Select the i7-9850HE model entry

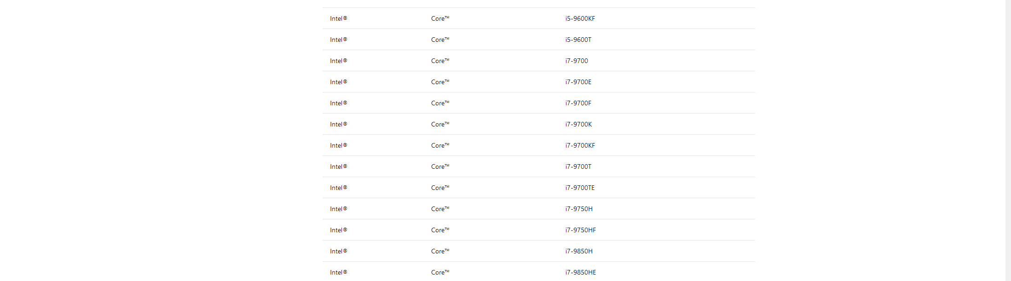580,272
